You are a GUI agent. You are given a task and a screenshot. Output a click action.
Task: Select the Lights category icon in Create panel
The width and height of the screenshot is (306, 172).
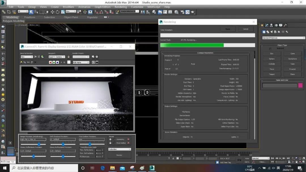tap(271, 32)
